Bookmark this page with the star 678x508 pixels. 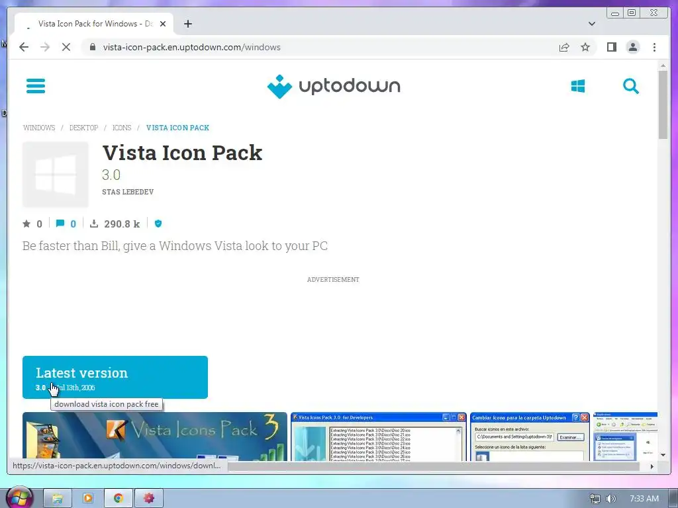(585, 47)
